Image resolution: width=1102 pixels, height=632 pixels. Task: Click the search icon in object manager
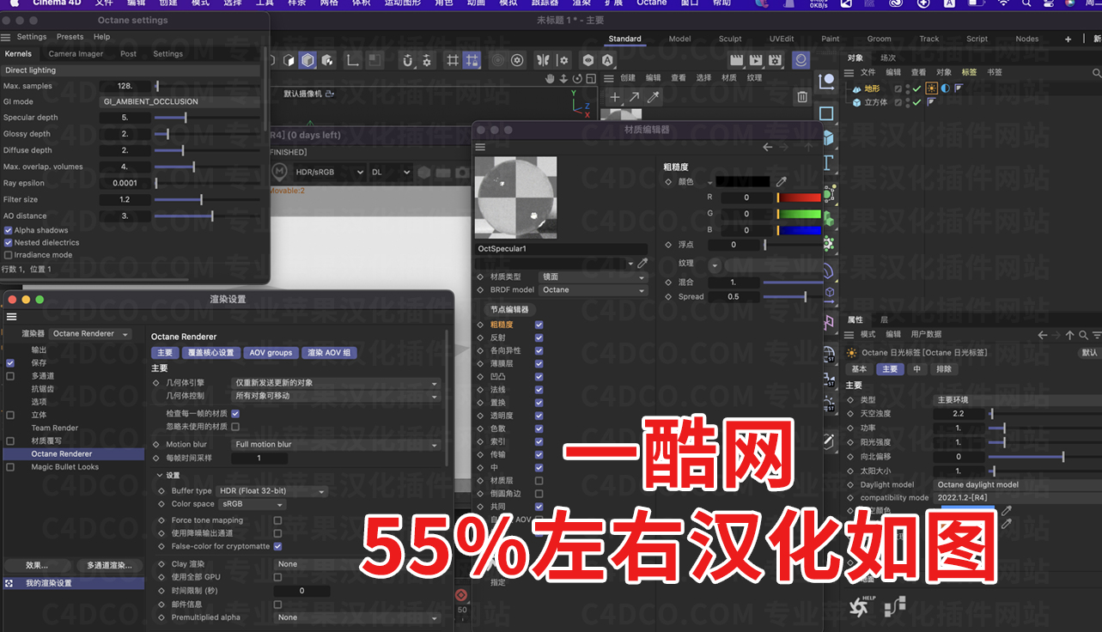pos(1096,73)
